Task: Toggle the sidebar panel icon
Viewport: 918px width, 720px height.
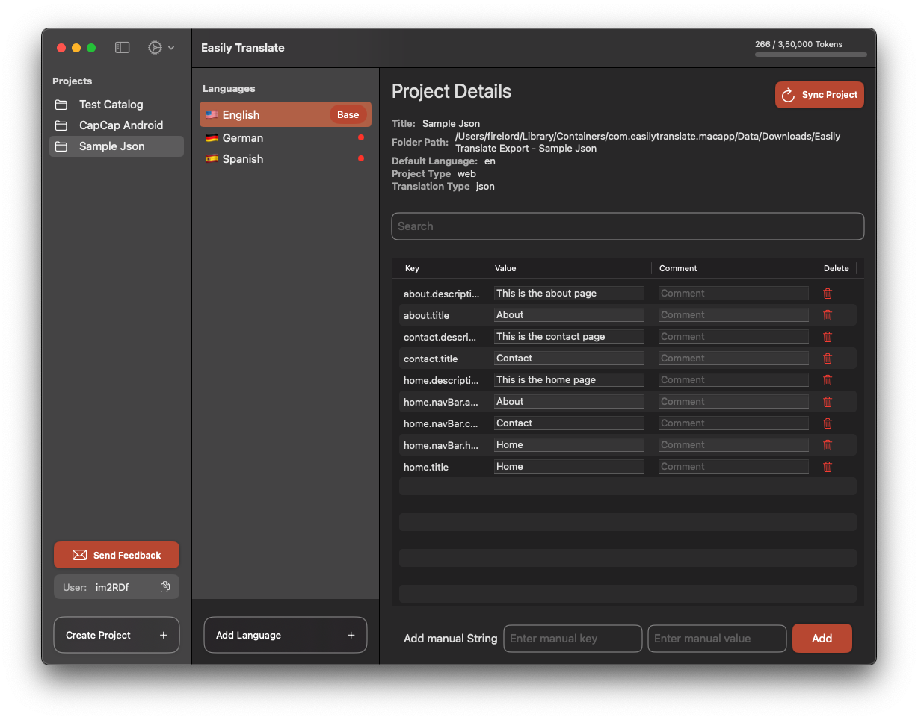Action: click(122, 48)
